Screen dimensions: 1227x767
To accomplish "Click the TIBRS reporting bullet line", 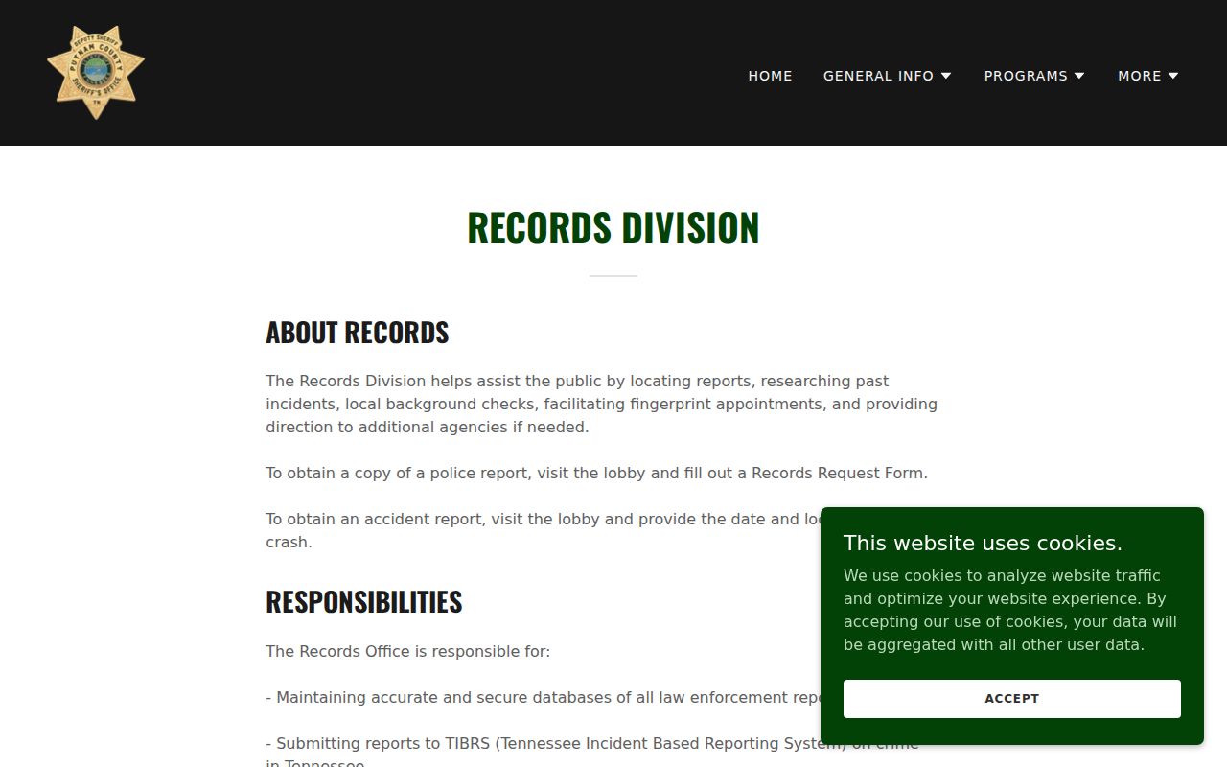I will (x=592, y=755).
